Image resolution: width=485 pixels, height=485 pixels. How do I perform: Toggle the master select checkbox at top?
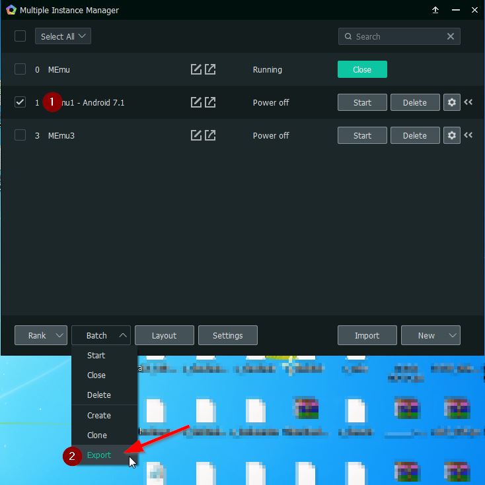[x=20, y=36]
